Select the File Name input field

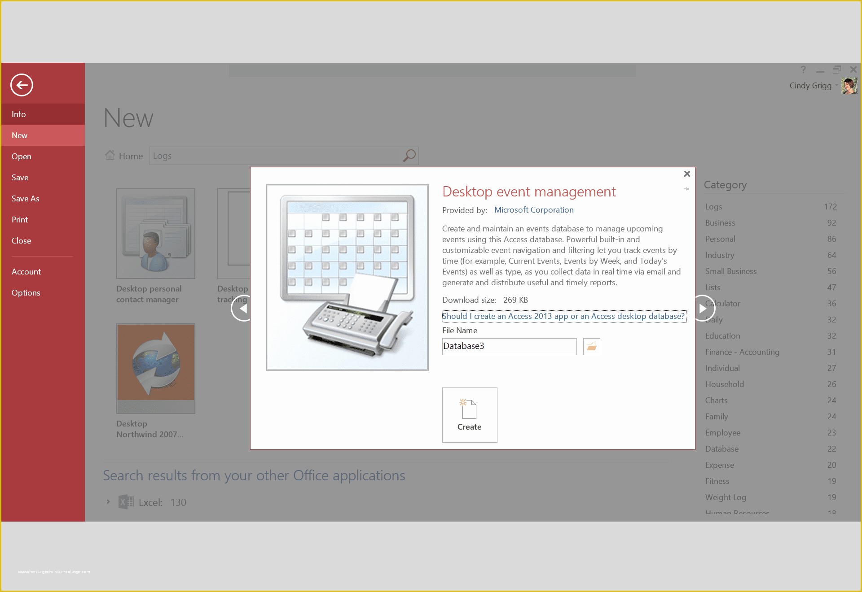click(x=510, y=347)
